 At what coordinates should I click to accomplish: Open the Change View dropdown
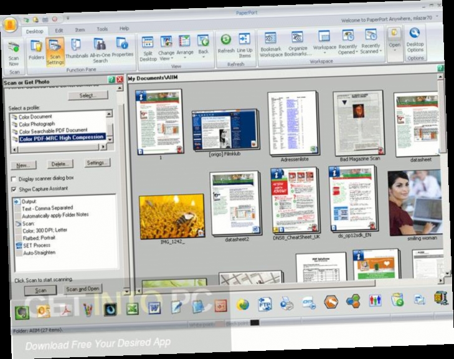[166, 48]
